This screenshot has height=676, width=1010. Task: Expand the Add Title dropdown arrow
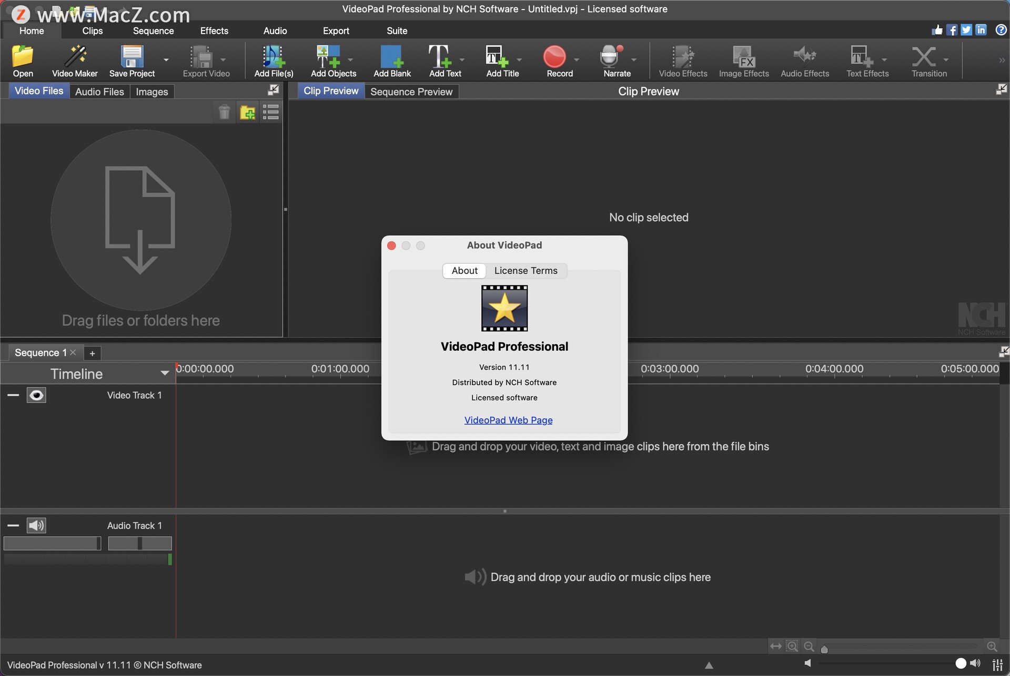[519, 59]
